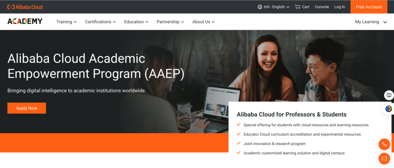Open the shopping cart icon
This screenshot has width=394, height=168.
tap(297, 7)
